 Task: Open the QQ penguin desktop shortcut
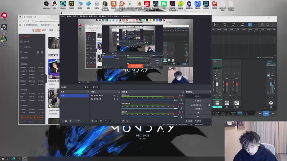[x=55, y=4]
